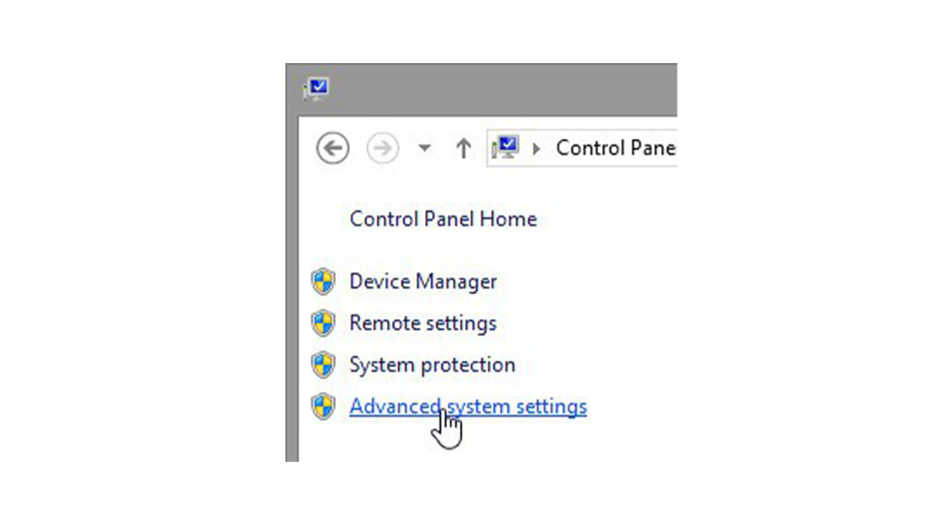
Task: Open Device Manager
Action: (422, 281)
